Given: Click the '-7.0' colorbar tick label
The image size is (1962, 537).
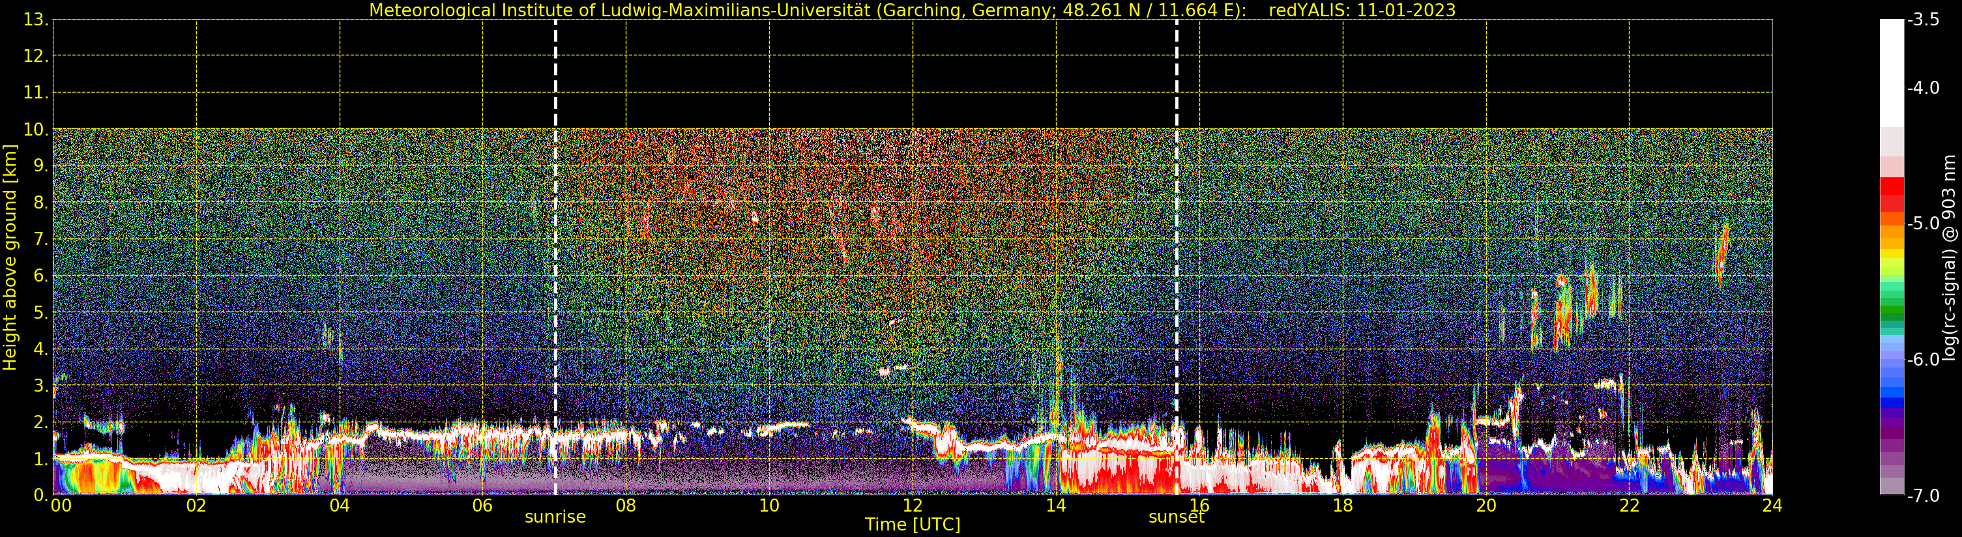Looking at the screenshot, I should [x=1923, y=496].
